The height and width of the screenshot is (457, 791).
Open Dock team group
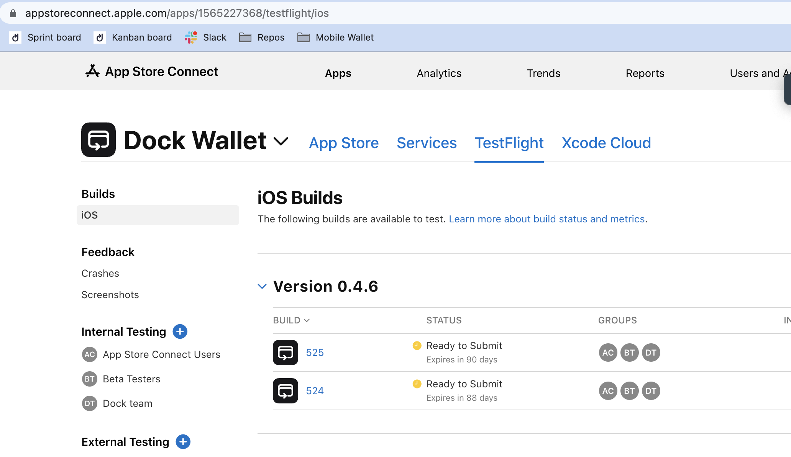pyautogui.click(x=128, y=403)
